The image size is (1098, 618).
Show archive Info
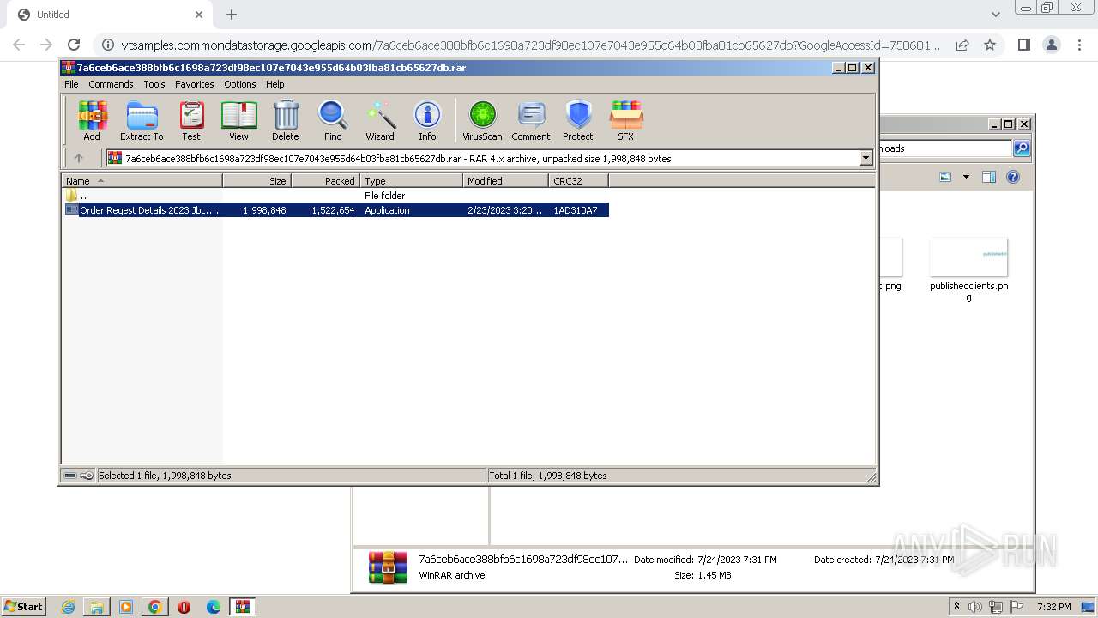pyautogui.click(x=427, y=120)
